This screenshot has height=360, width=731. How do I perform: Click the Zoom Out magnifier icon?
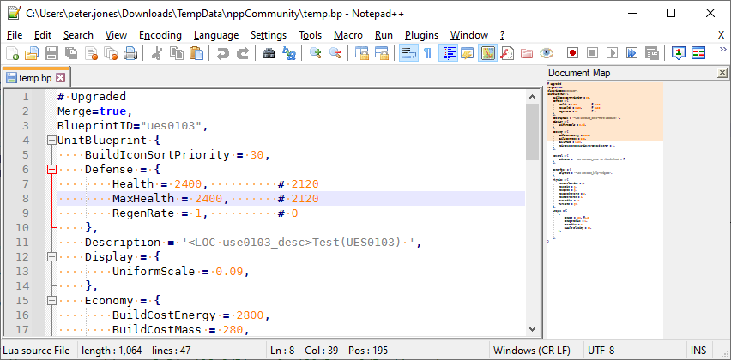335,53
